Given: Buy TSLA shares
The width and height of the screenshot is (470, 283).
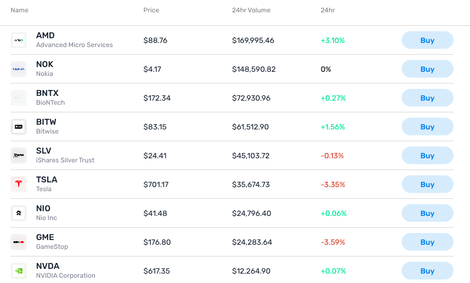Looking at the screenshot, I should pyautogui.click(x=427, y=184).
